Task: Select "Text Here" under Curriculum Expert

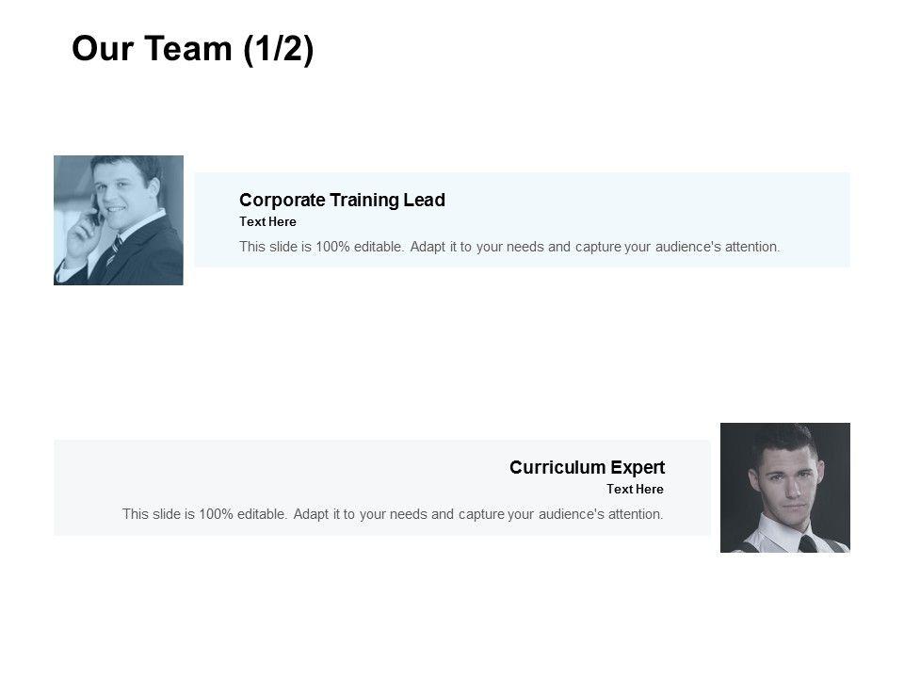Action: 635,490
